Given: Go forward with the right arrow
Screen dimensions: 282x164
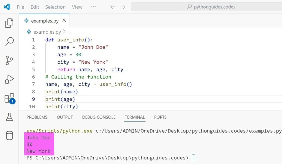Looking at the screenshot, I should [x=123, y=7].
